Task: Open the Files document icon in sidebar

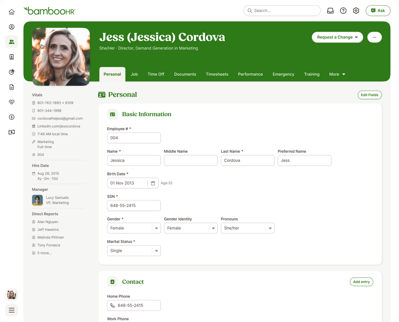Action: point(12,87)
